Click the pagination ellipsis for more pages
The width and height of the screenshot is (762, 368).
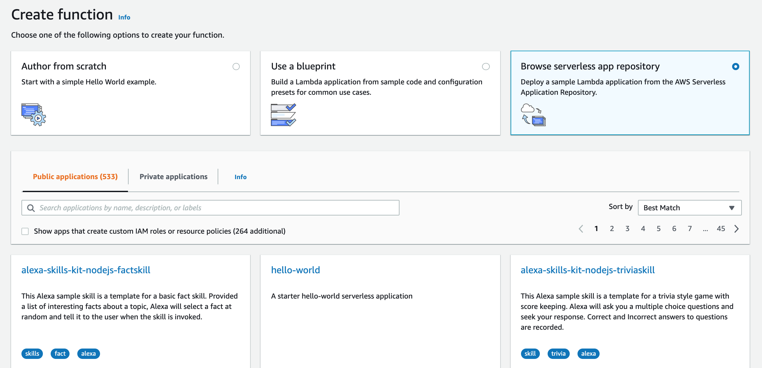(x=705, y=229)
